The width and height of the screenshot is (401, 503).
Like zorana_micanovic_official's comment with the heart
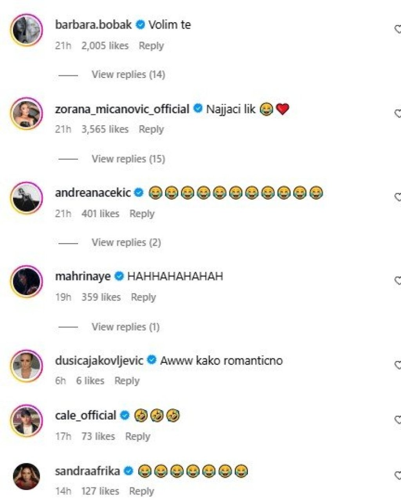pos(398,114)
